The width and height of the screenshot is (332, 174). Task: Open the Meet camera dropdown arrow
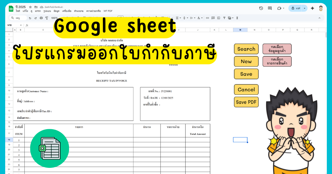pyautogui.click(x=284, y=8)
